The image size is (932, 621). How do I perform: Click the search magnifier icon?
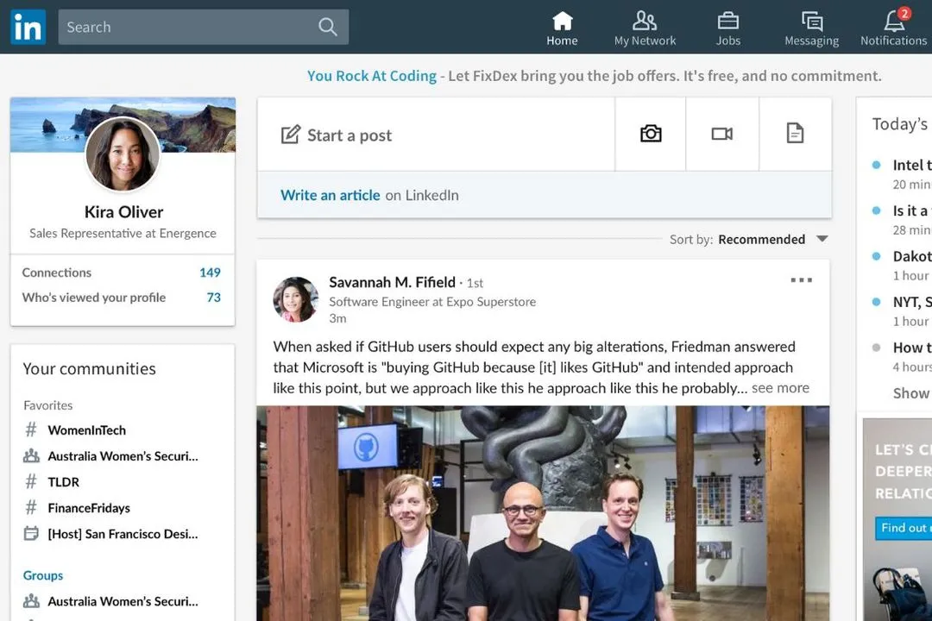coord(328,27)
